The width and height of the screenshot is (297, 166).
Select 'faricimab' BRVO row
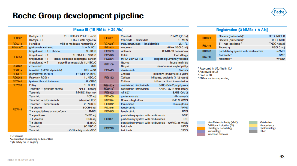(154, 127)
